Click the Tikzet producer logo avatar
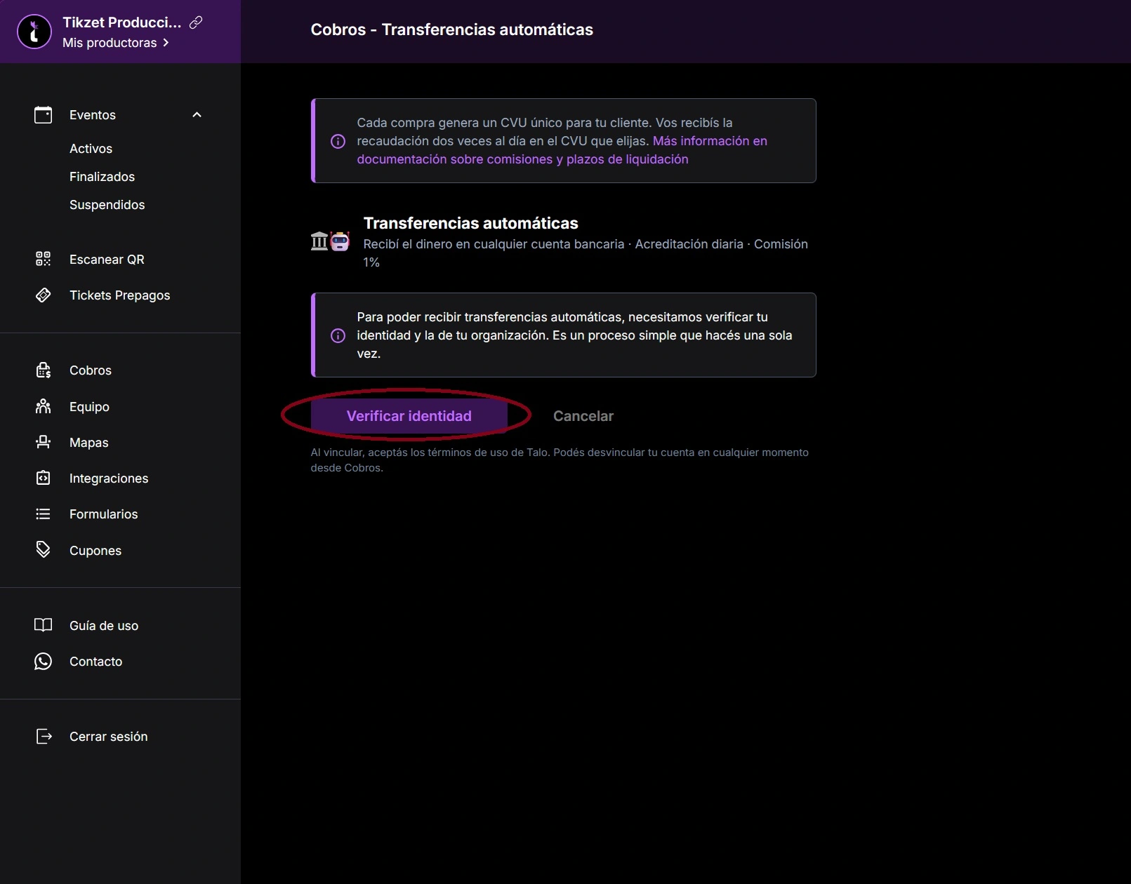The height and width of the screenshot is (884, 1131). coord(34,32)
